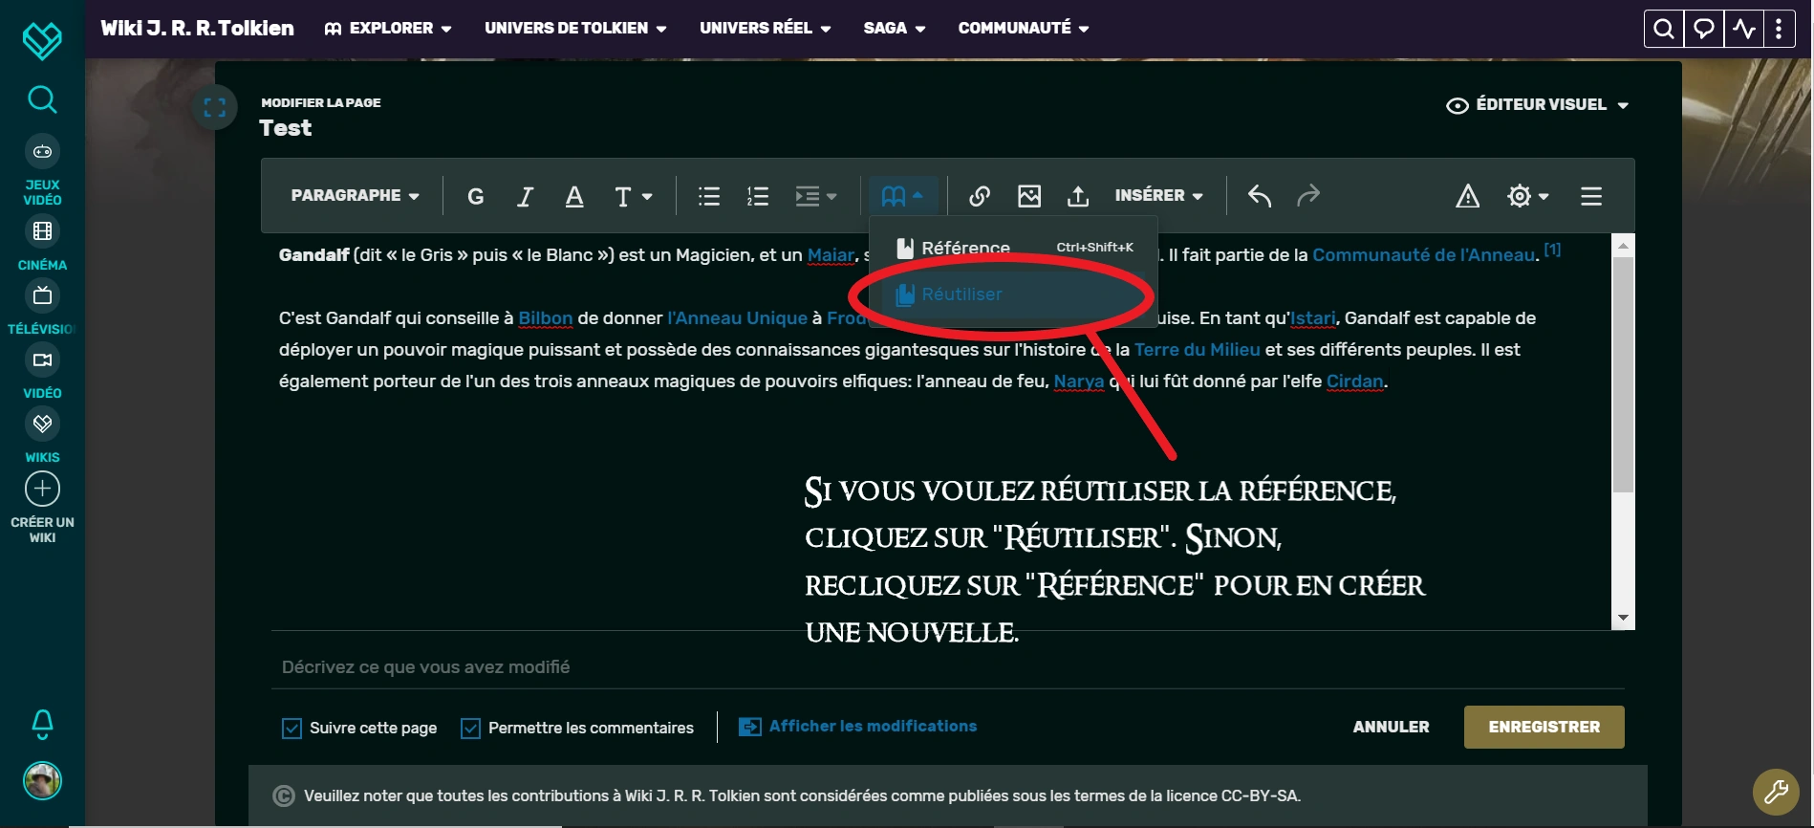Click the Fandom heart logo
Image resolution: width=1814 pixels, height=828 pixels.
click(x=42, y=41)
